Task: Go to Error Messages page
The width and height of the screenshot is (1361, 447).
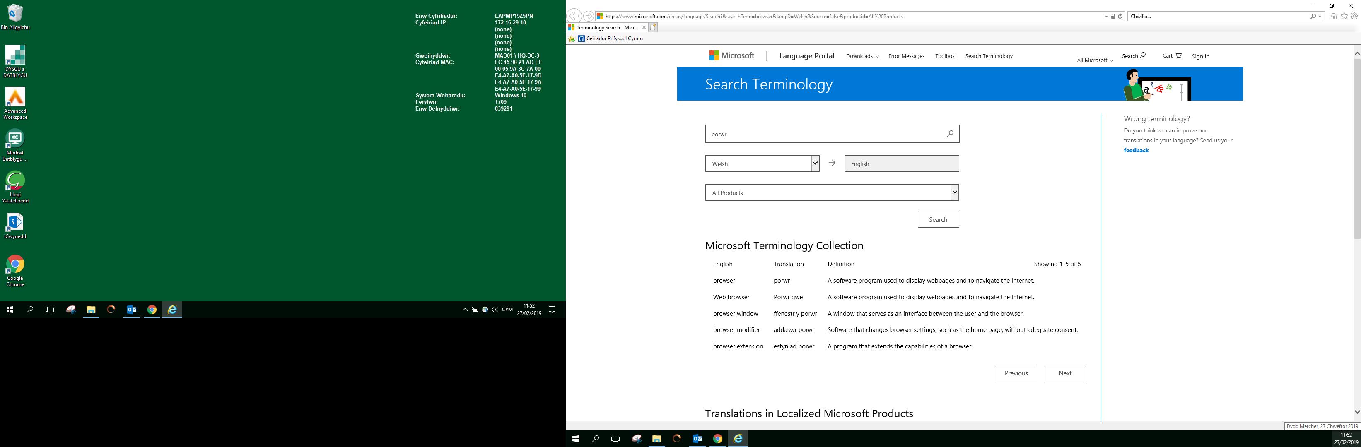Action: [x=906, y=56]
